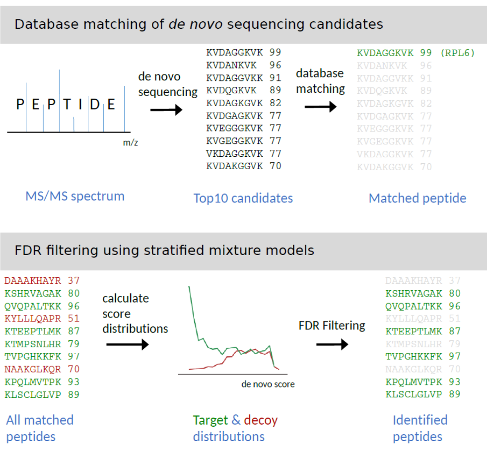This screenshot has width=487, height=452.
Task: Click the arrow under 'de novo sequencing'
Action: [166, 110]
